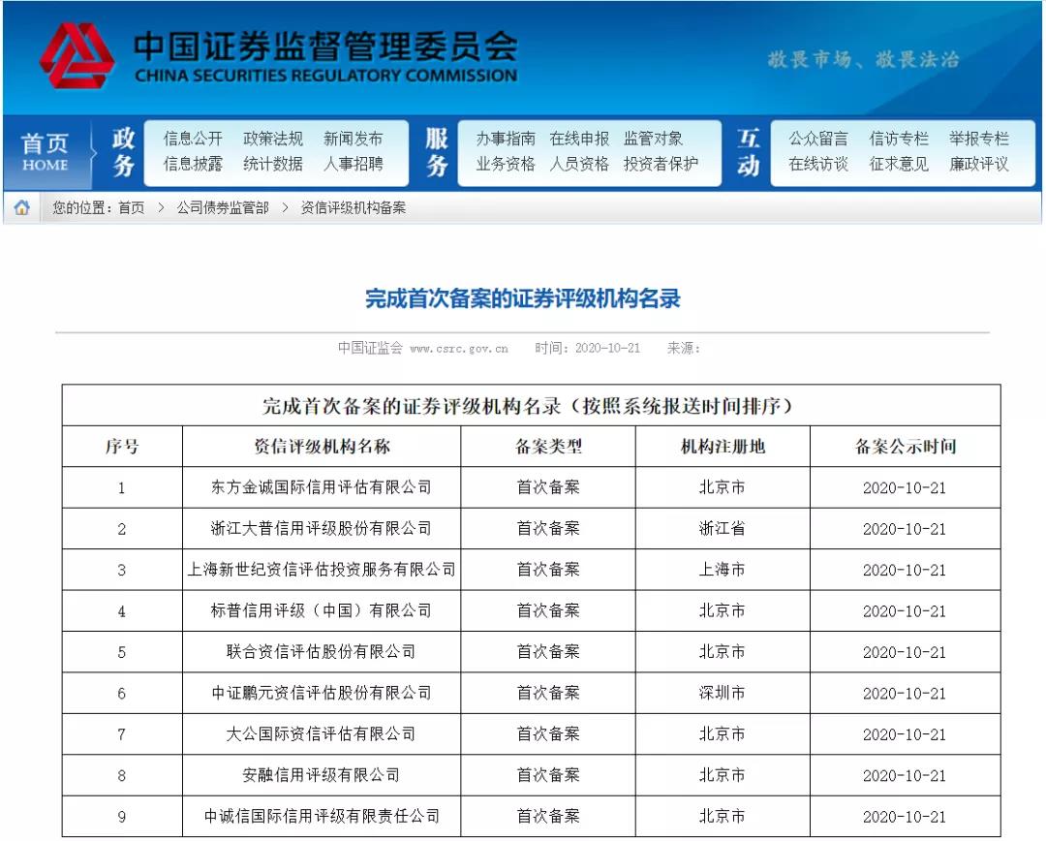
Task: Click the 在线申报 service link
Action: [x=579, y=139]
